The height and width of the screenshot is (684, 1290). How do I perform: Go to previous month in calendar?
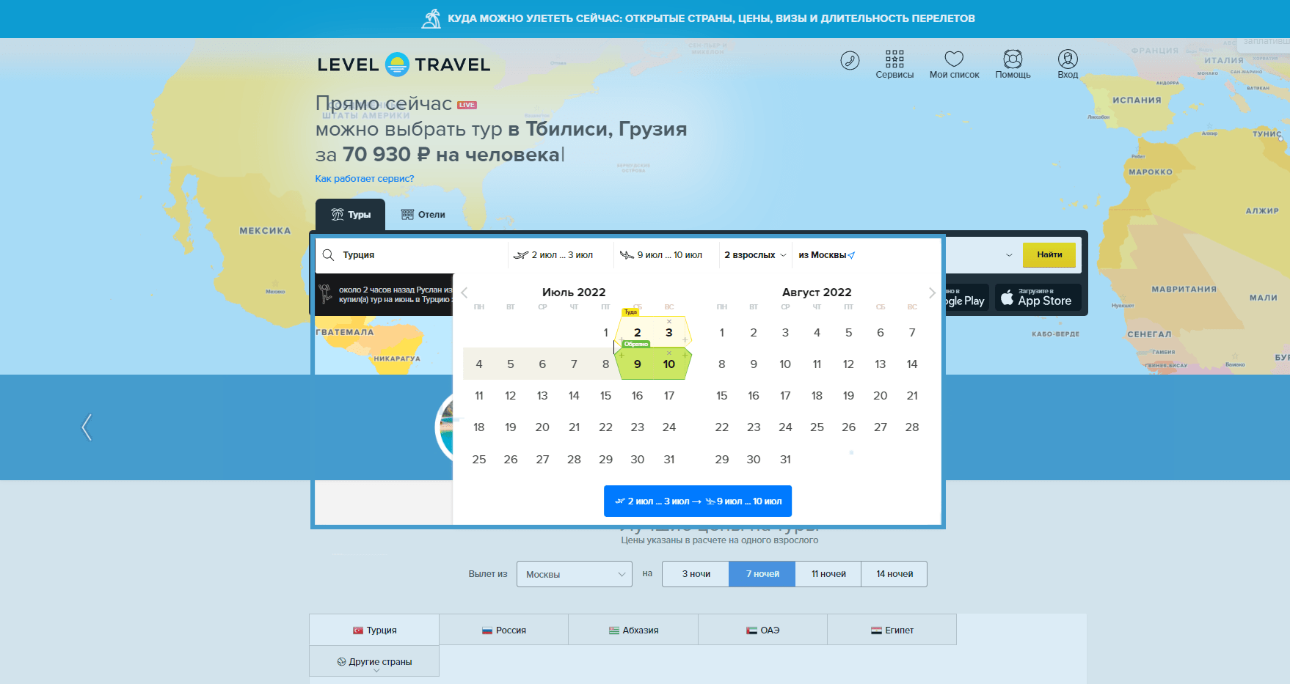pyautogui.click(x=464, y=293)
